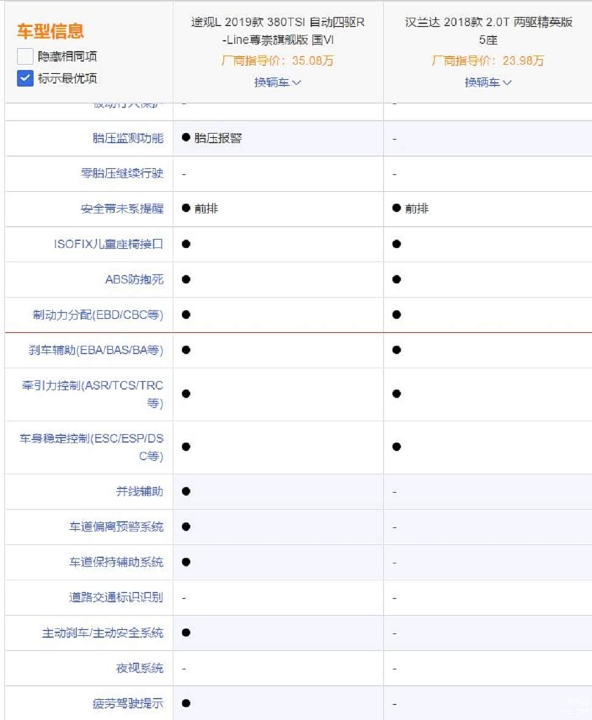Viewport: 592px width, 720px height.
Task: Click 途观L dot in ABS防抱死 row
Action: click(186, 279)
